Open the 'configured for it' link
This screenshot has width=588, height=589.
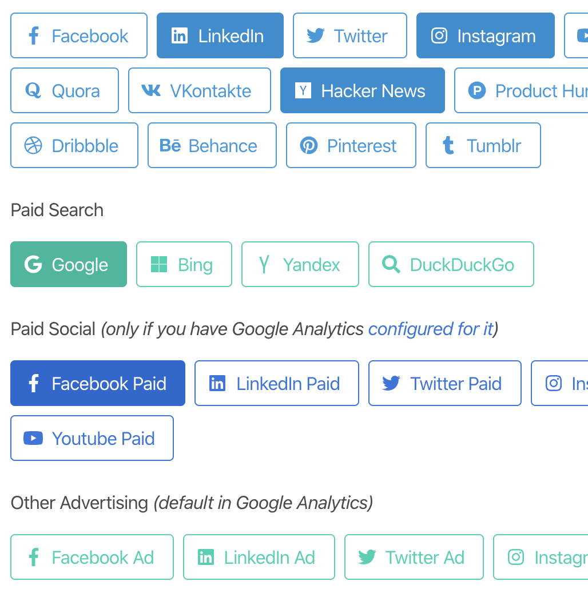click(431, 329)
